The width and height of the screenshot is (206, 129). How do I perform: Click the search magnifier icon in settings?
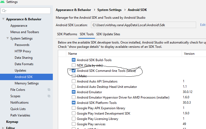click(x=4, y=11)
